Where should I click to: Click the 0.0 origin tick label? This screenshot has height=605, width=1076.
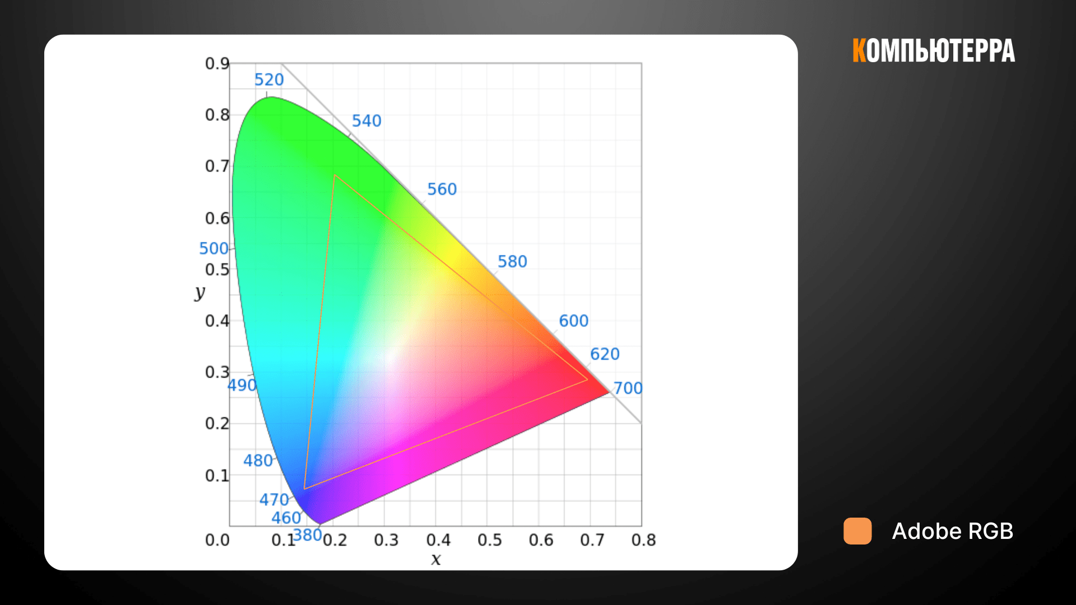(x=217, y=540)
